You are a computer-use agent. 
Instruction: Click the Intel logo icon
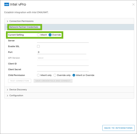[x=6, y=5]
